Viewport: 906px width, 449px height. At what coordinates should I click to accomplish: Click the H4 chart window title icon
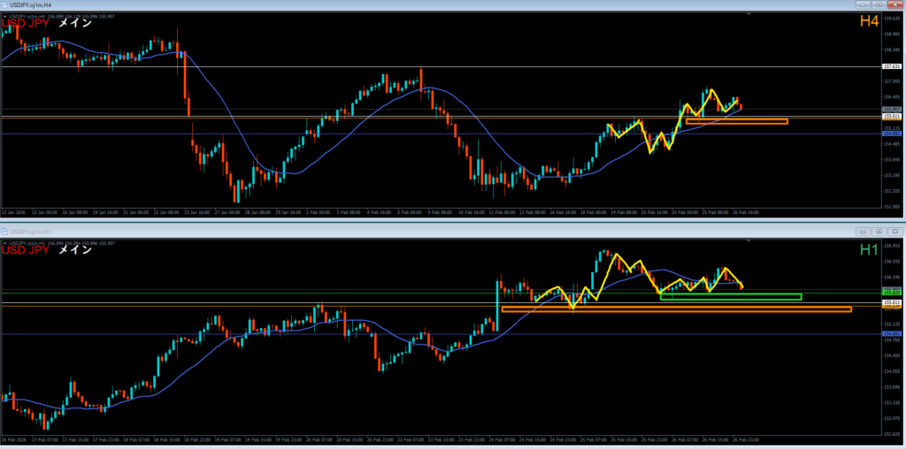click(x=4, y=5)
